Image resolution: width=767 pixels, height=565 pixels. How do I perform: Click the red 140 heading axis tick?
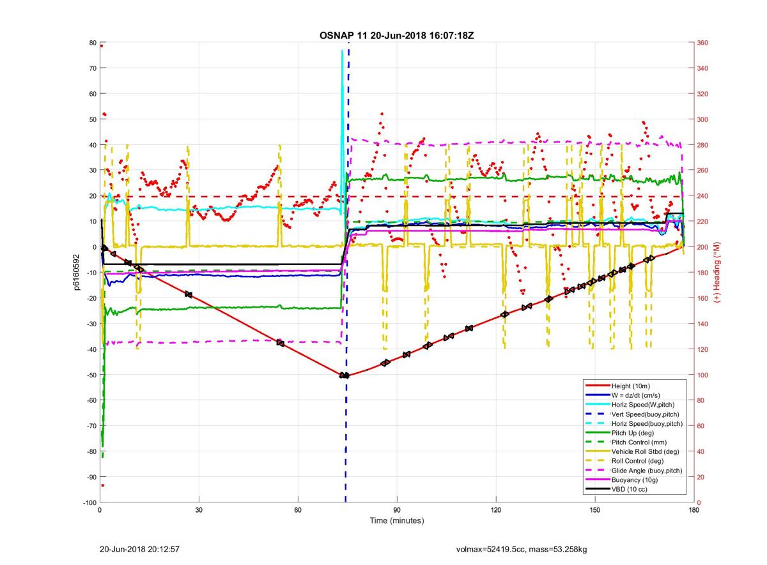pyautogui.click(x=702, y=324)
